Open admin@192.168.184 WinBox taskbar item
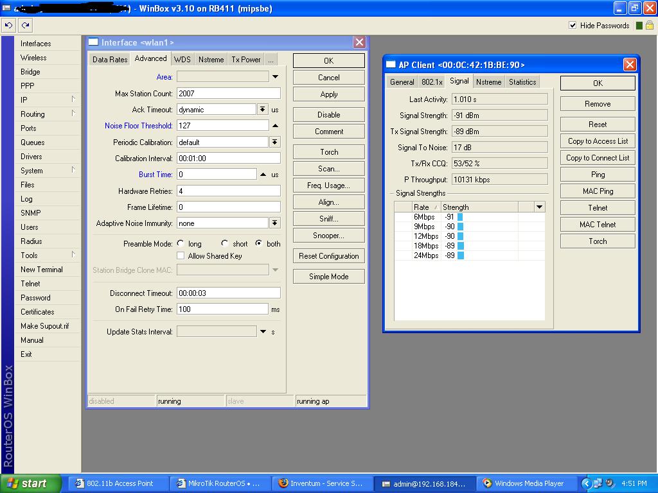The width and height of the screenshot is (658, 493). click(424, 483)
